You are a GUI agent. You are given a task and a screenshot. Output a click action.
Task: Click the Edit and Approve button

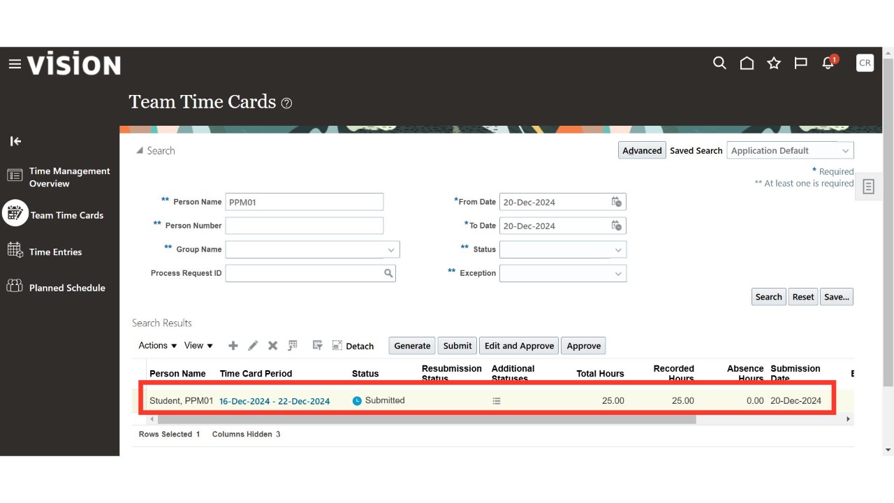[519, 346]
